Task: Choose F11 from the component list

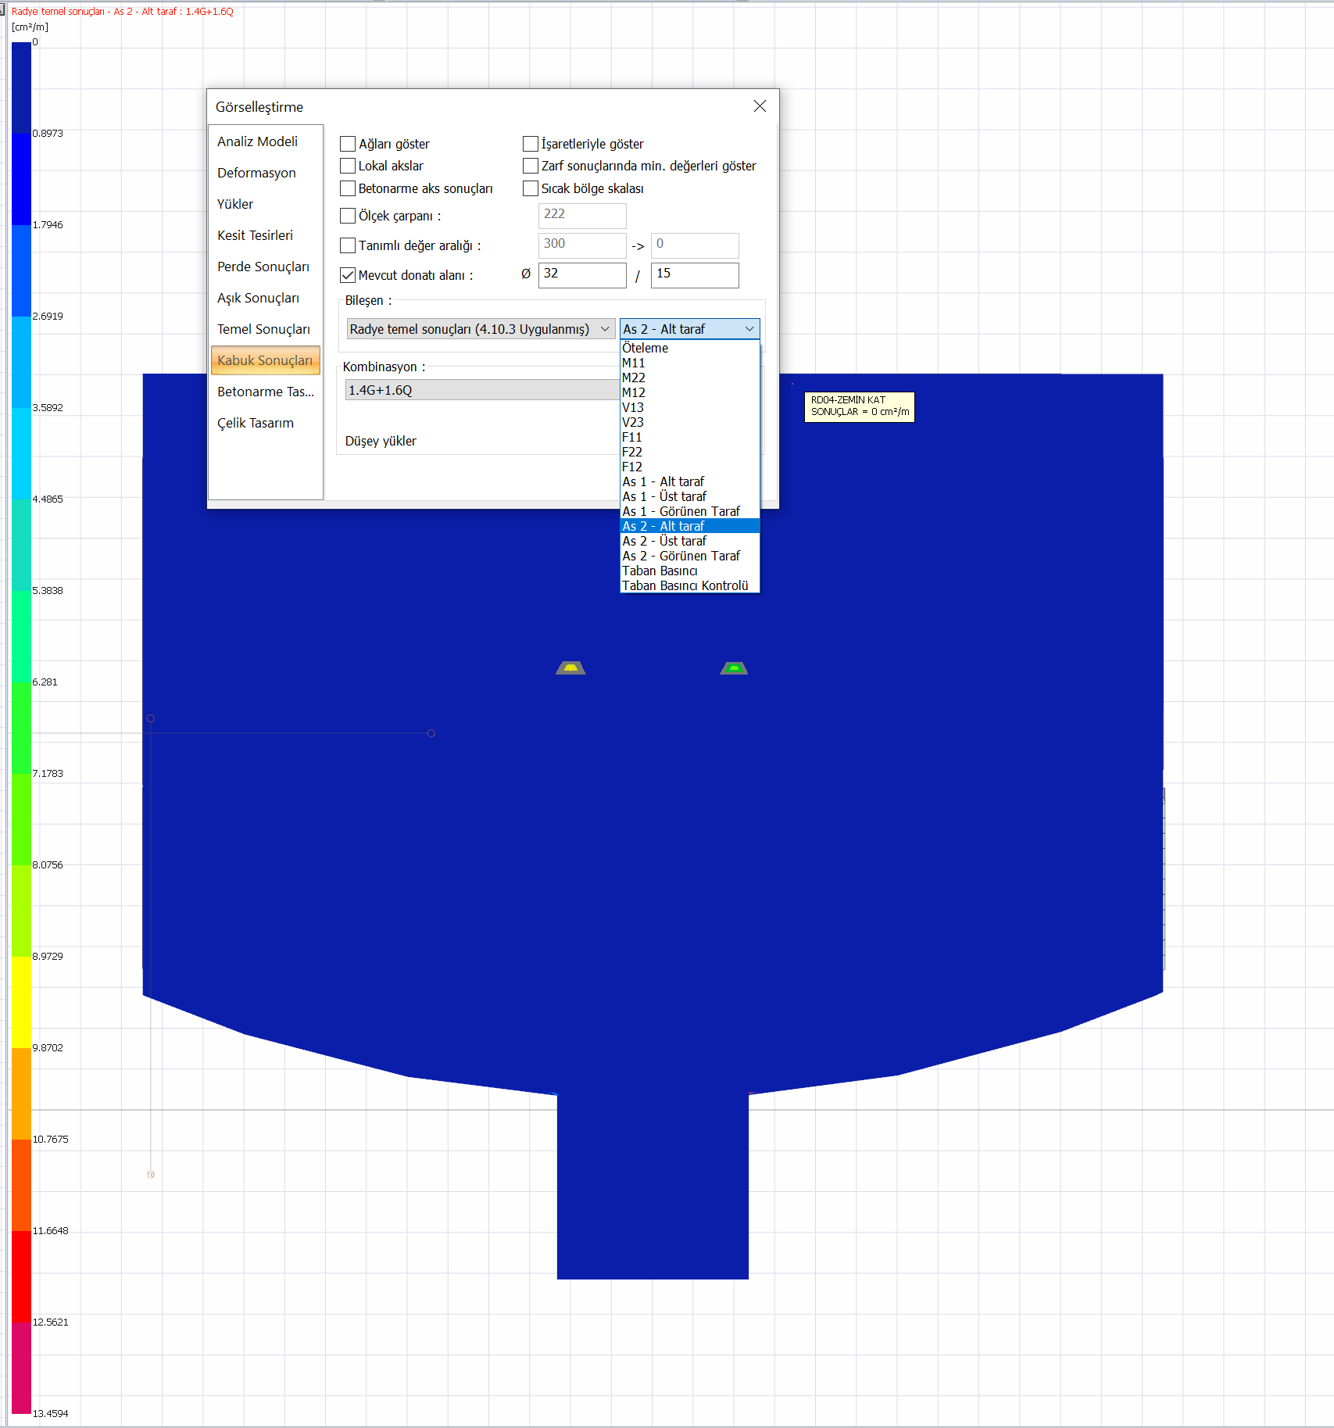Action: 689,437
